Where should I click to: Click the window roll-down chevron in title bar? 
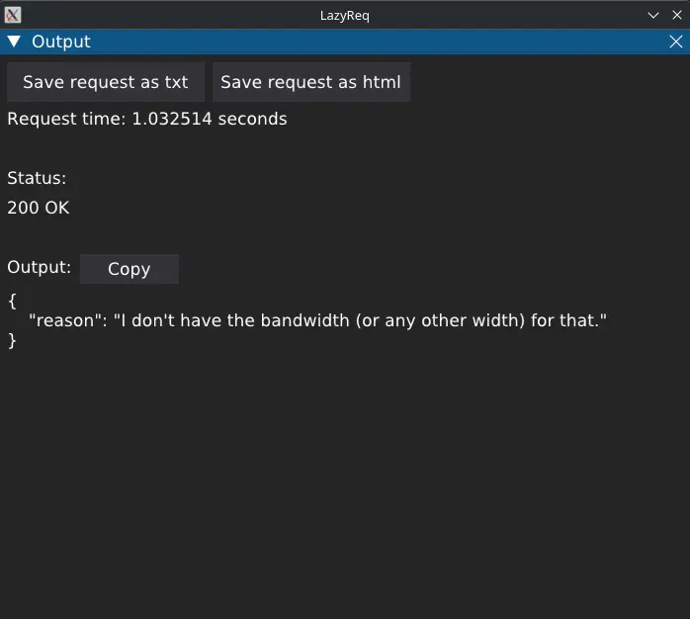(653, 16)
